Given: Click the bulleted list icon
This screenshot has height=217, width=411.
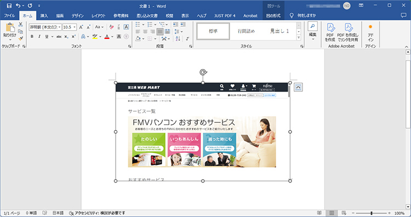Looking at the screenshot, I should click(138, 25).
